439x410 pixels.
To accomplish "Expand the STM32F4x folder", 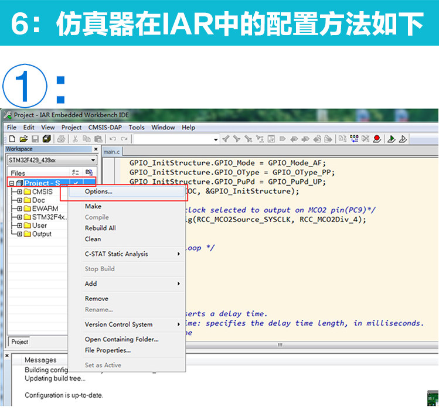I will [19, 217].
